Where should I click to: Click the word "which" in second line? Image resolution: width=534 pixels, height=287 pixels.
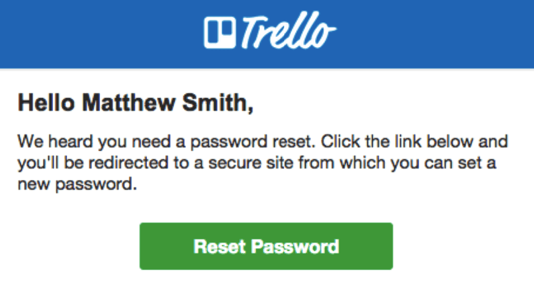coord(362,163)
